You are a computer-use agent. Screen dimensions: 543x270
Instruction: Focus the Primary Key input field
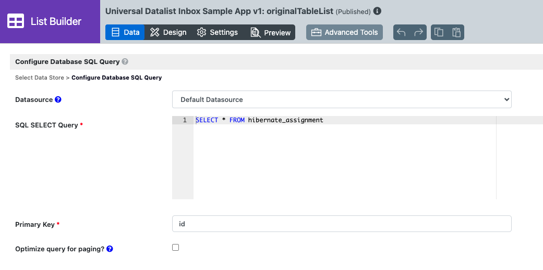(x=342, y=224)
